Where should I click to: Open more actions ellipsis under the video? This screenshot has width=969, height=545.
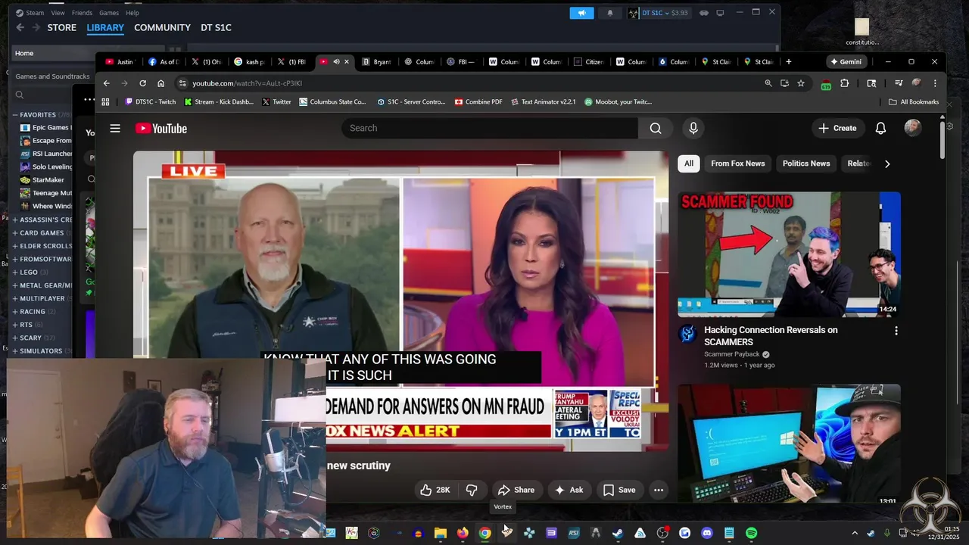pos(659,490)
